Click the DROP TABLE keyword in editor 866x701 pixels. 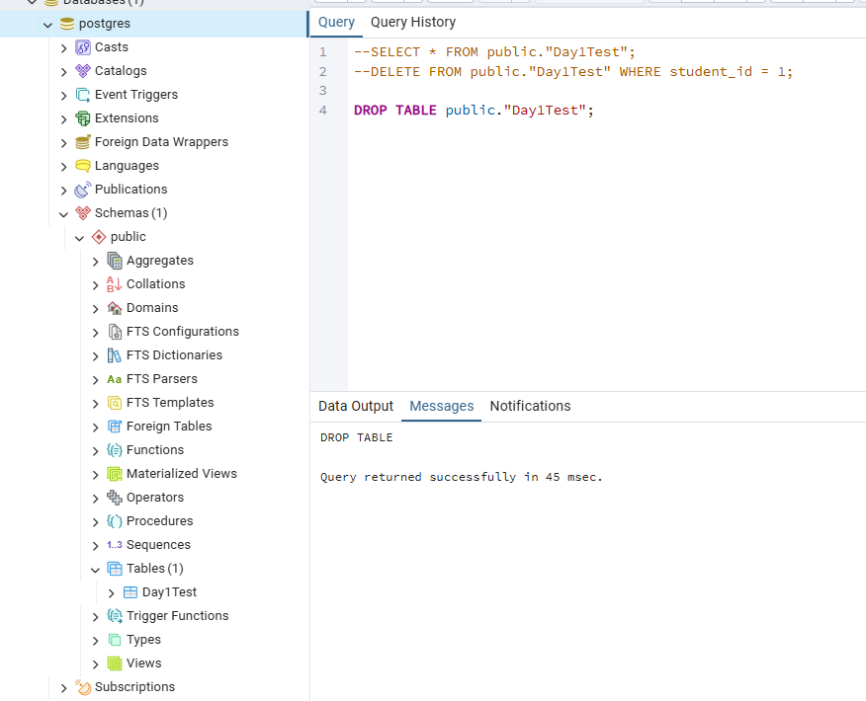click(394, 111)
